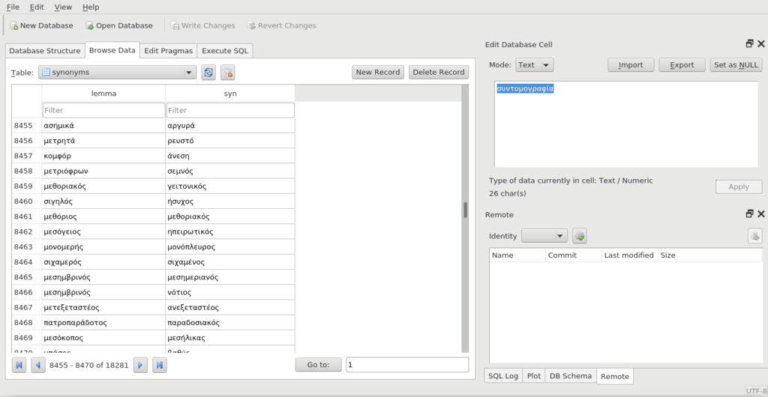Select cell πατροπαράδοτος in lemma column
This screenshot has width=768, height=397.
(103, 323)
